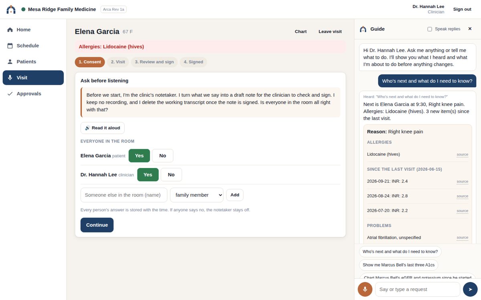
Task: Open the Visit microphone section
Action: pyautogui.click(x=33, y=78)
